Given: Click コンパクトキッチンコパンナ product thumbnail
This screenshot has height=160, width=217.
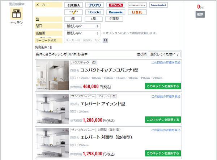Looking at the screenshot, I should click(x=52, y=75).
